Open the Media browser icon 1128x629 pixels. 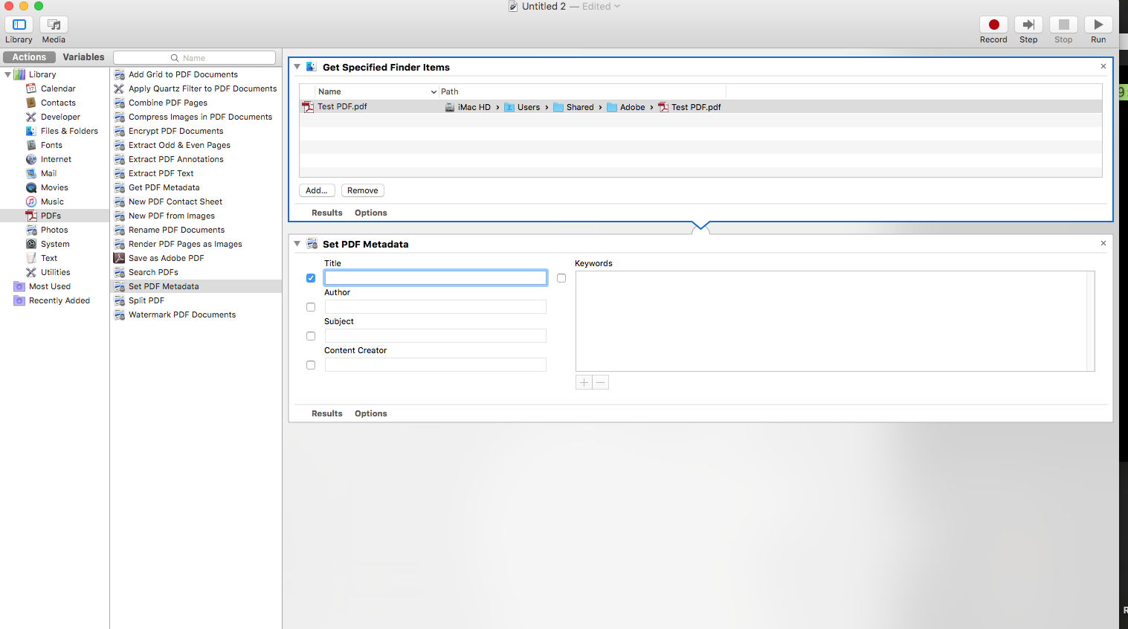pos(54,25)
